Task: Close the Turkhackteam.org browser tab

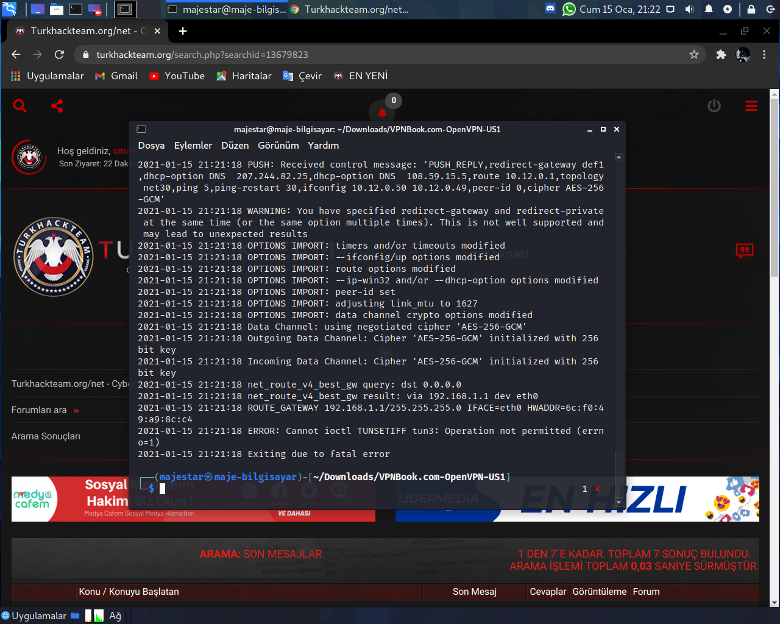Action: tap(157, 30)
